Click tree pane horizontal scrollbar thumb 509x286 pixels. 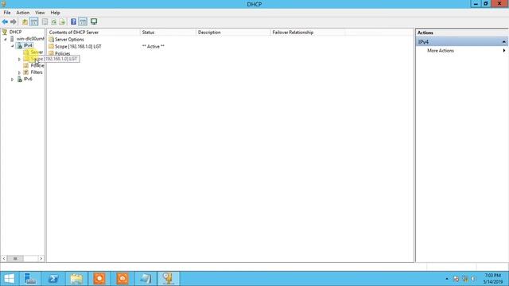click(15, 258)
